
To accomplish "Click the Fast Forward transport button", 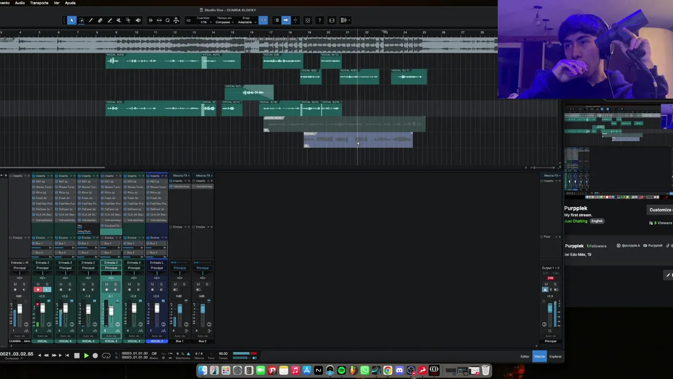I will tap(54, 355).
